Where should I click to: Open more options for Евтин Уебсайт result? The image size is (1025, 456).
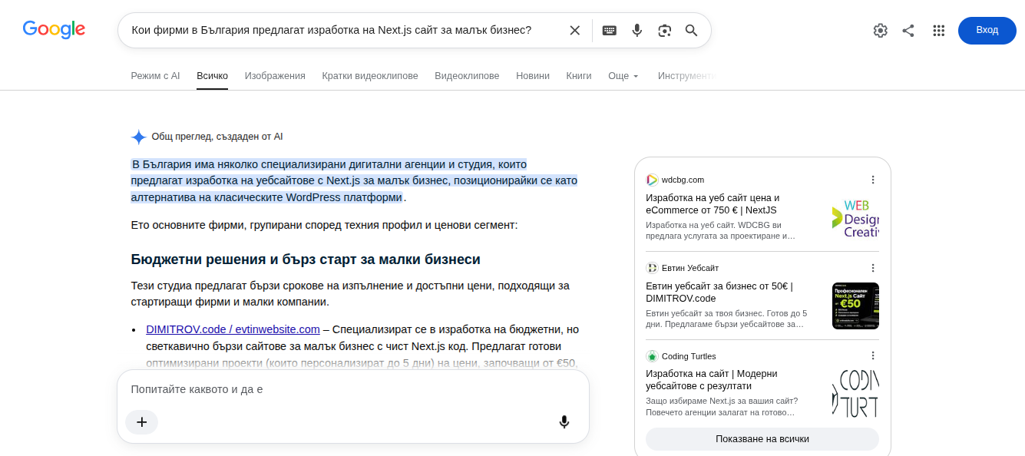pyautogui.click(x=872, y=268)
